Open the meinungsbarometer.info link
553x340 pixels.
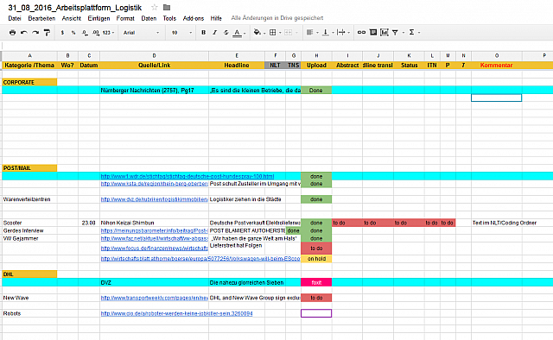pos(154,230)
